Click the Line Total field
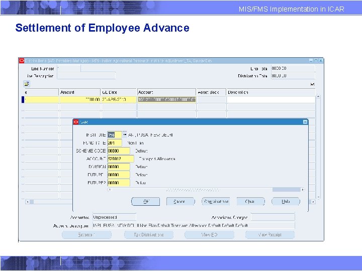Image resolution: width=362 pixels, height=271 pixels. [x=293, y=68]
